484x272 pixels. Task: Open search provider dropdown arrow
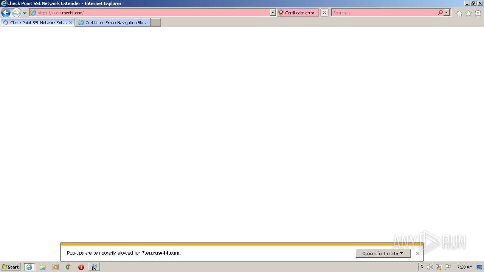pyautogui.click(x=447, y=13)
